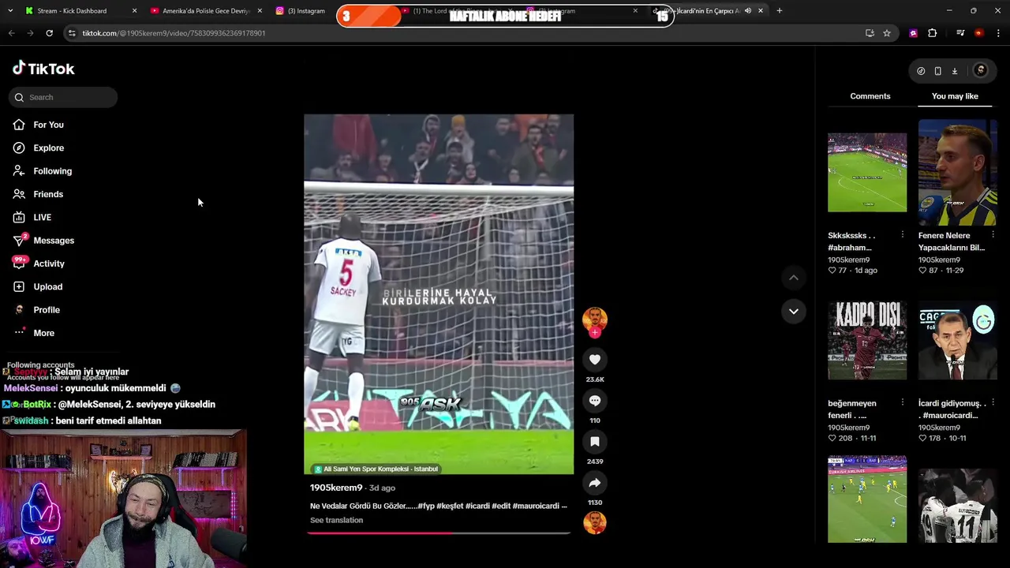Click the TikTok logo

[43, 69]
